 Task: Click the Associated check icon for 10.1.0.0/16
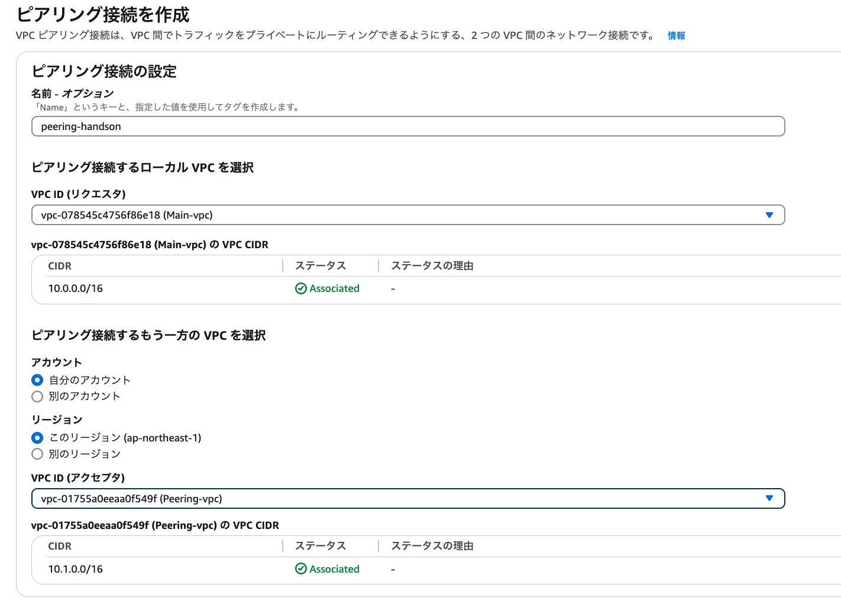pos(301,569)
